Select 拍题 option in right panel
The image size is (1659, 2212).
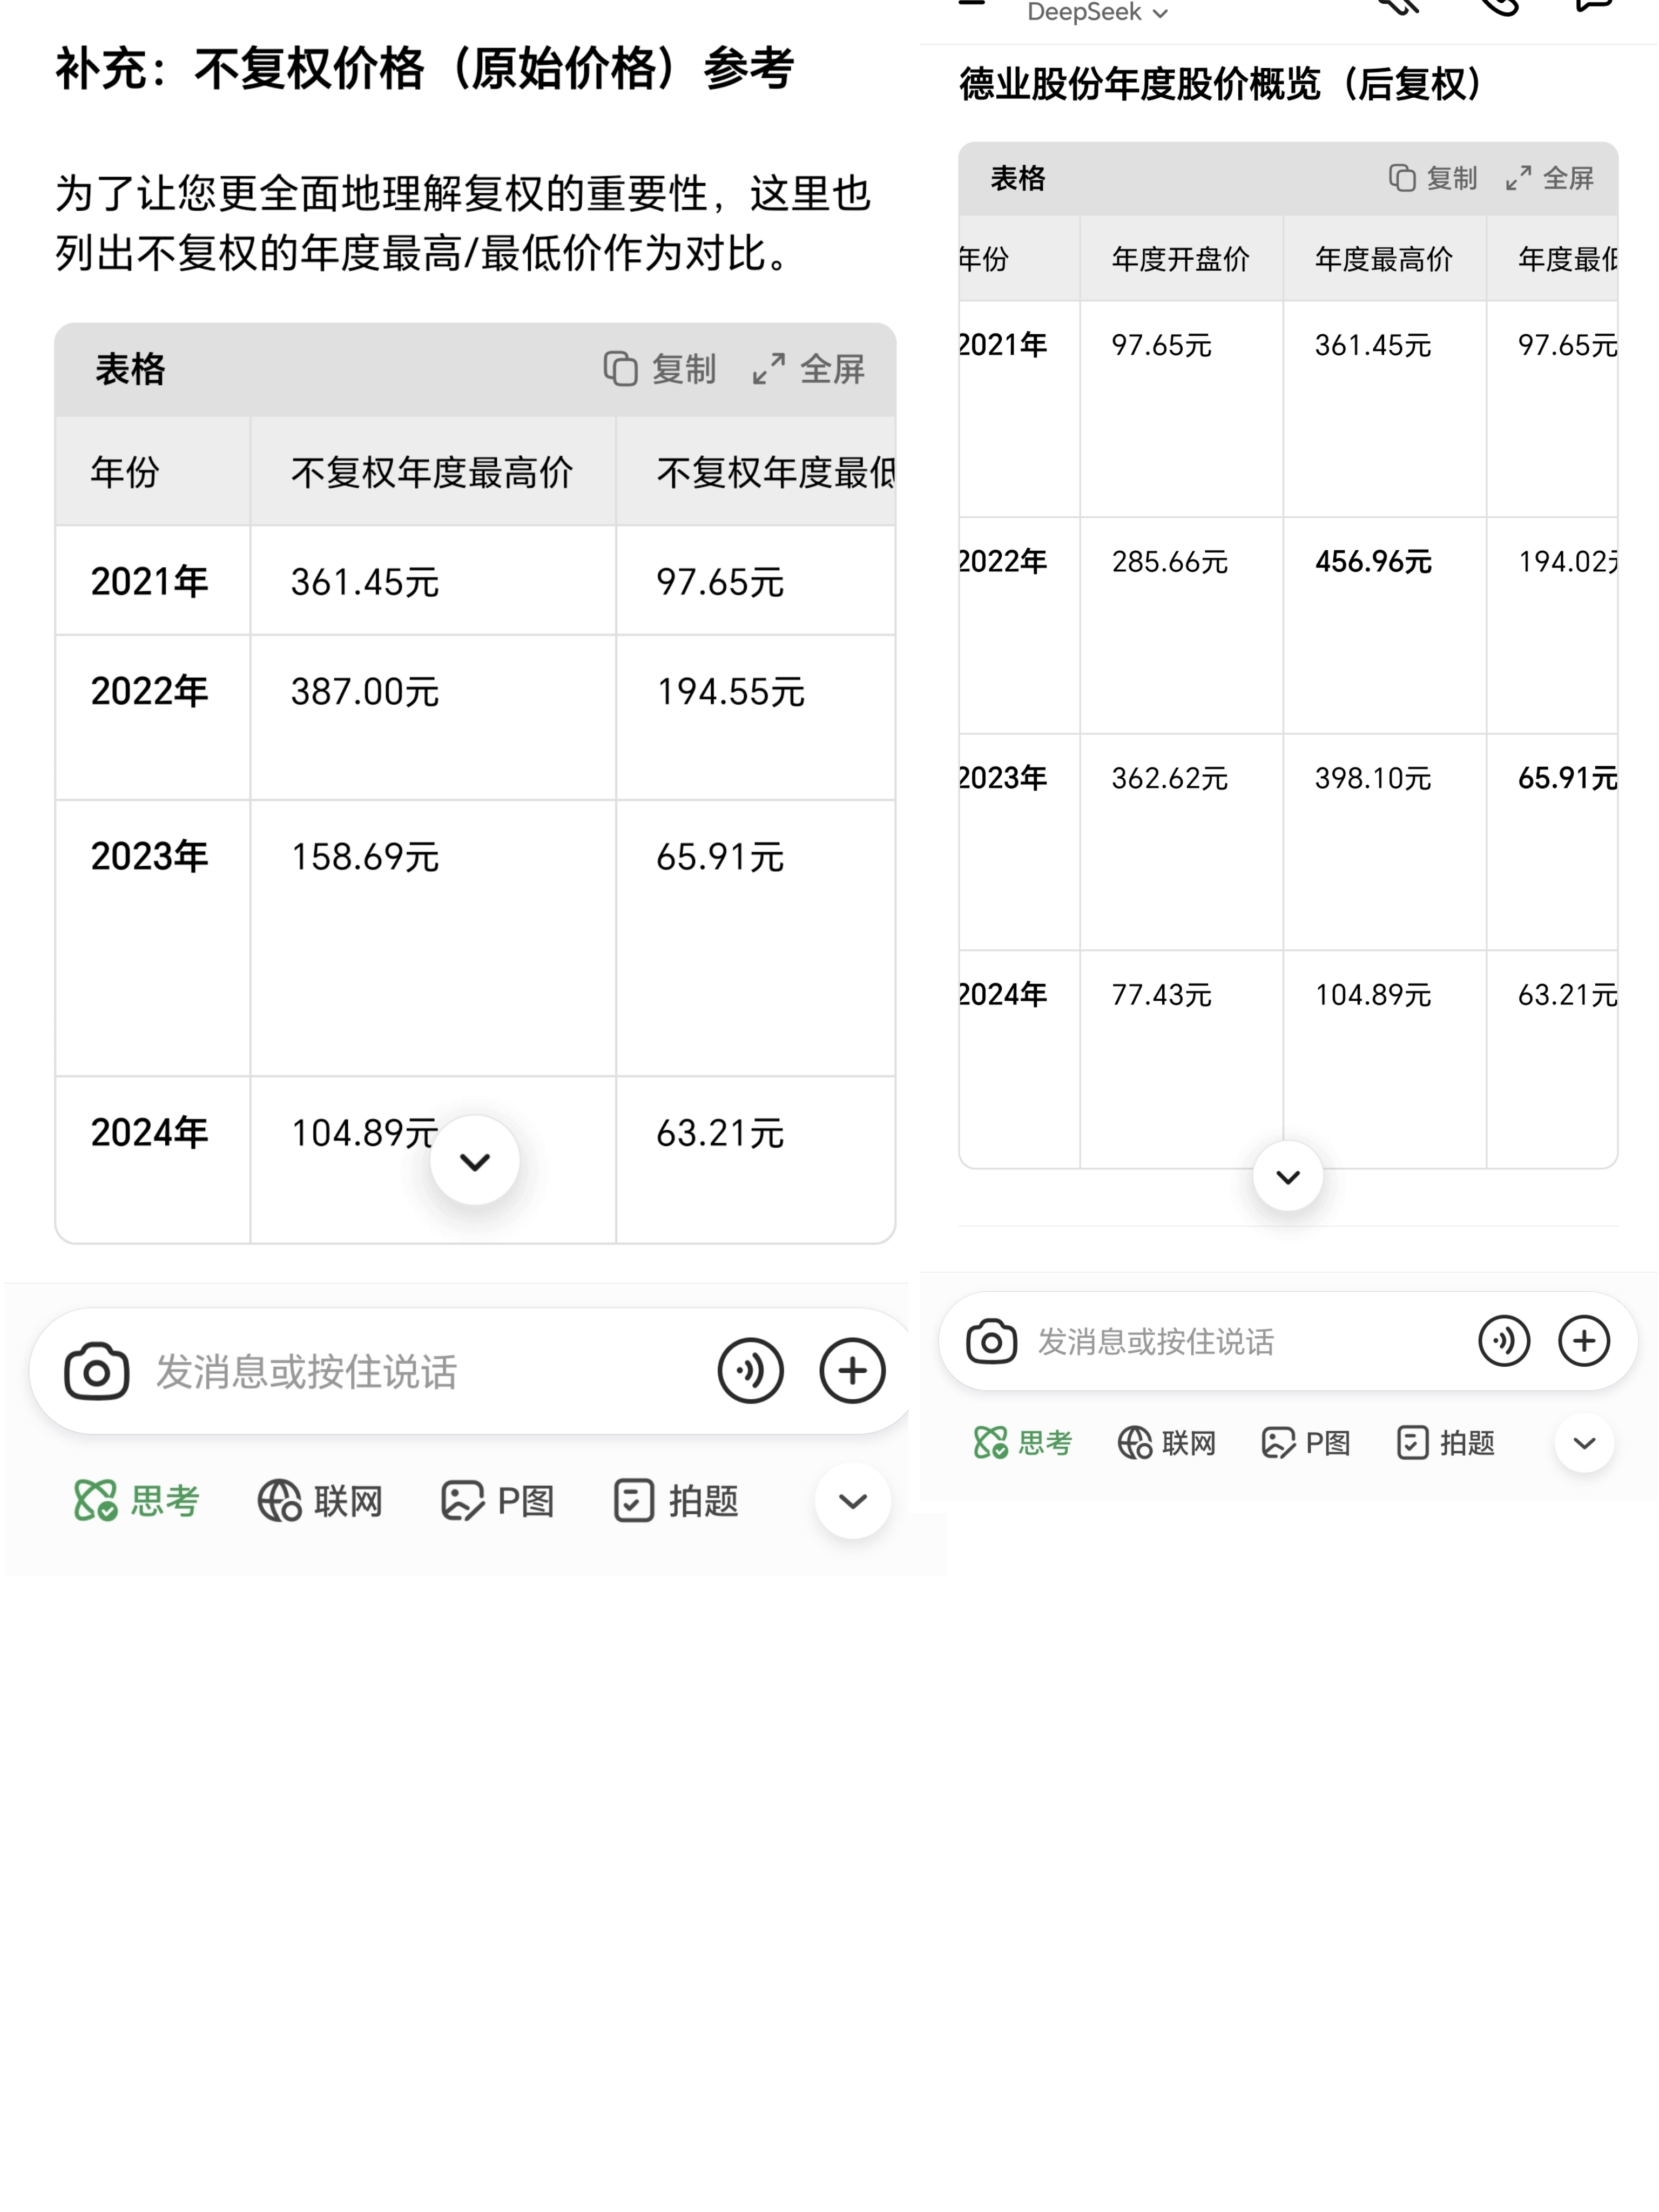click(1445, 1443)
